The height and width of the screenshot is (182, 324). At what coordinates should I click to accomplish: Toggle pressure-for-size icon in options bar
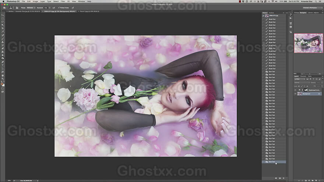coord(73,8)
